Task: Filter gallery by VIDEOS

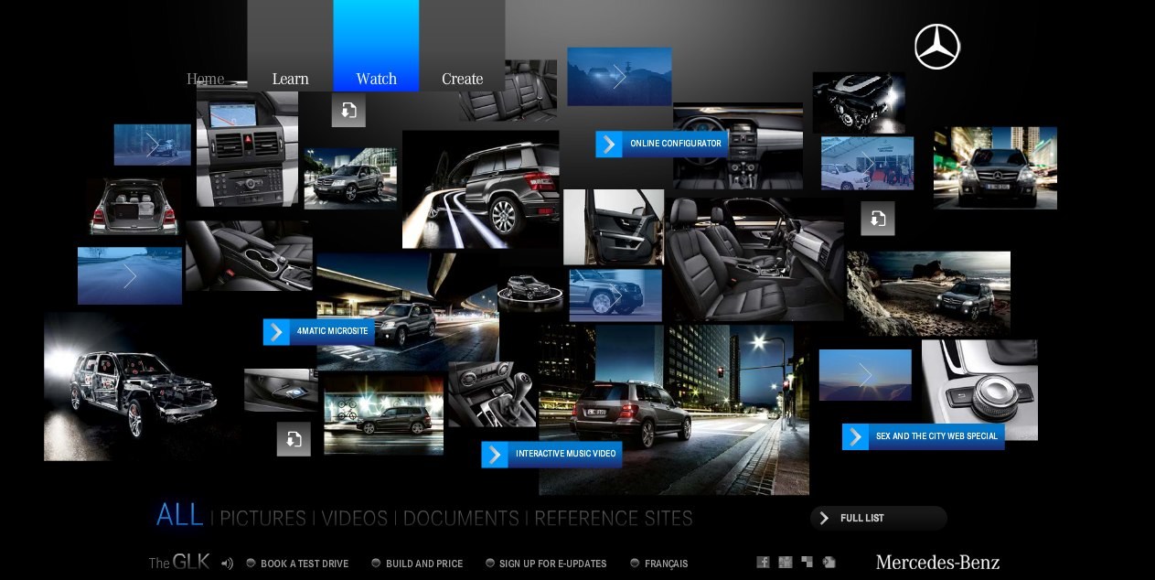Action: [355, 519]
